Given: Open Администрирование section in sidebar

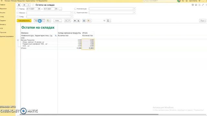Looking at the screenshot, I should pos(7,36).
